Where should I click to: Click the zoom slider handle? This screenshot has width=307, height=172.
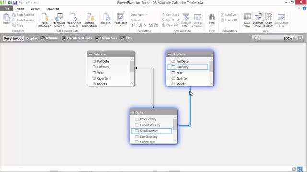click(x=260, y=38)
